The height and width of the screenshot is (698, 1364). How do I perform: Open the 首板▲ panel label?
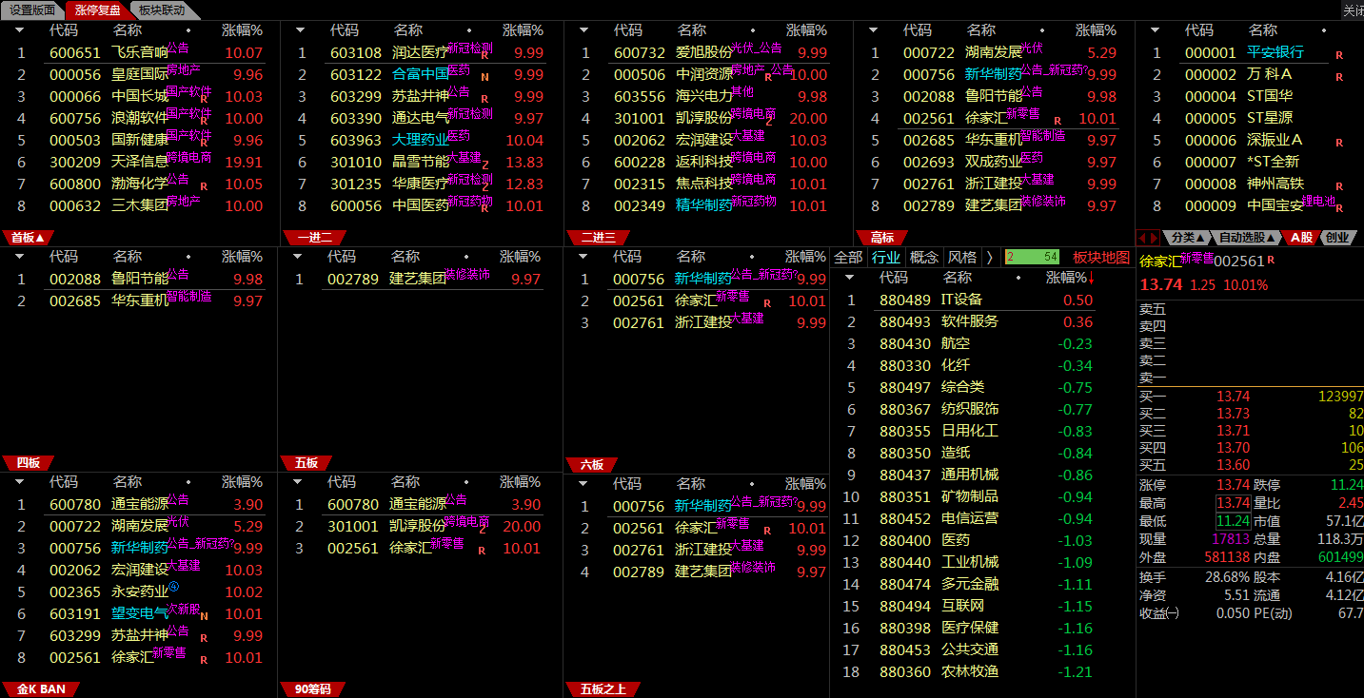coord(27,238)
